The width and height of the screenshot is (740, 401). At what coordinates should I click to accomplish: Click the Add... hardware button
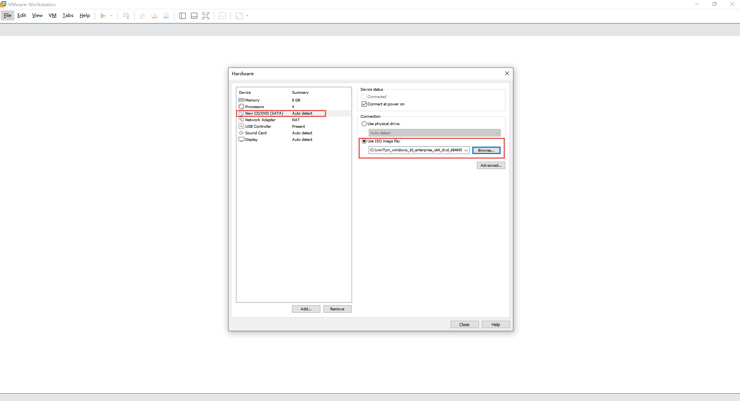click(x=306, y=309)
